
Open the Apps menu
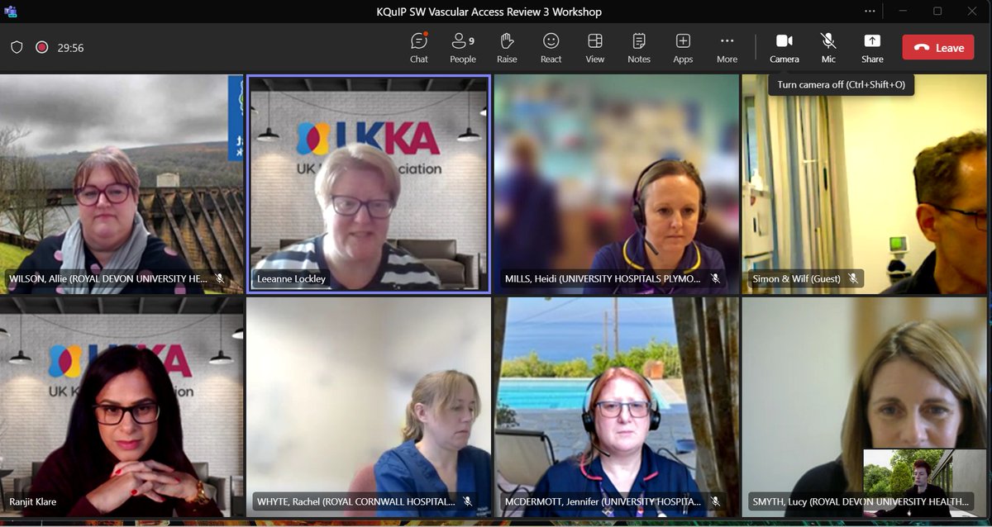click(683, 48)
